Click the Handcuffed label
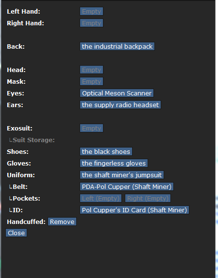The image size is (218, 278). (x=26, y=222)
